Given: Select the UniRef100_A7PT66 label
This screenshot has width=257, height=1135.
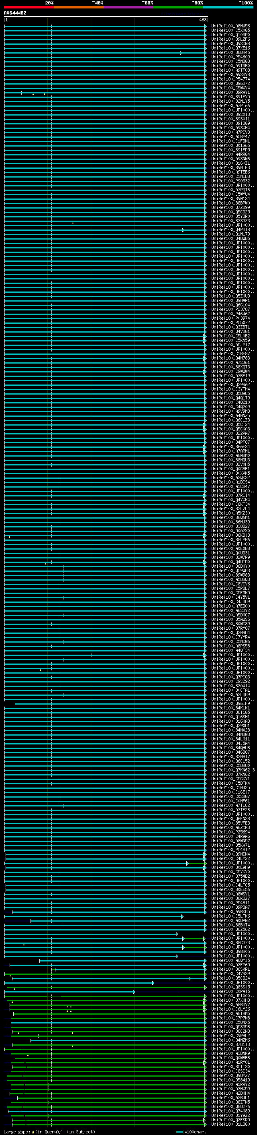Looking at the screenshot, I should [x=230, y=106].
